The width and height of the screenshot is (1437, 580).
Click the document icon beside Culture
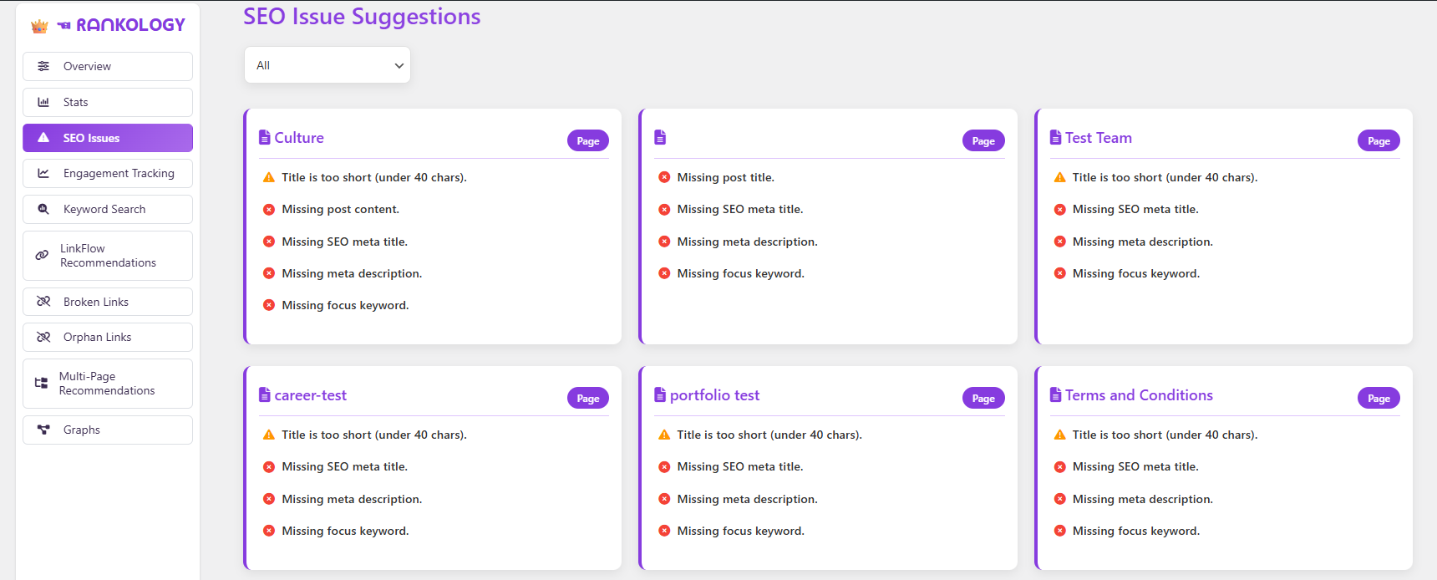[265, 138]
